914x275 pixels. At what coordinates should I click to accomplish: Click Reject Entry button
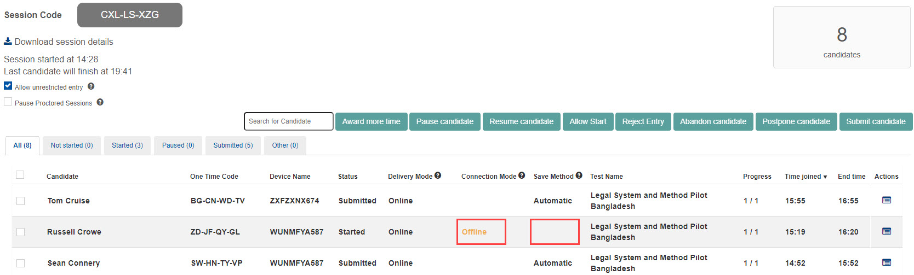(643, 121)
